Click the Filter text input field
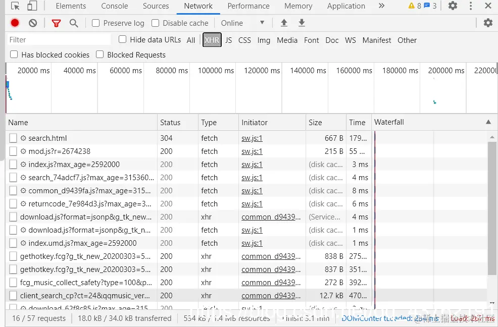Screen dimensions: 498x327 59,40
